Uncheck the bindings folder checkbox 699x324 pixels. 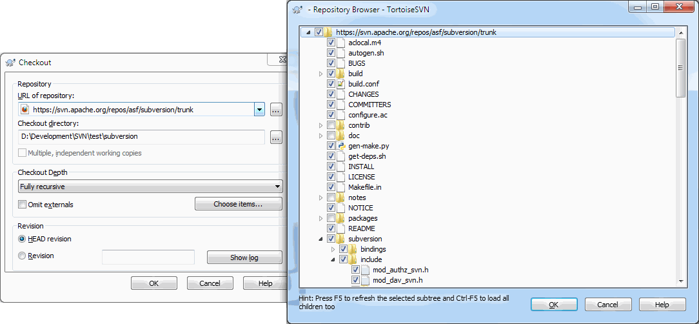point(344,249)
